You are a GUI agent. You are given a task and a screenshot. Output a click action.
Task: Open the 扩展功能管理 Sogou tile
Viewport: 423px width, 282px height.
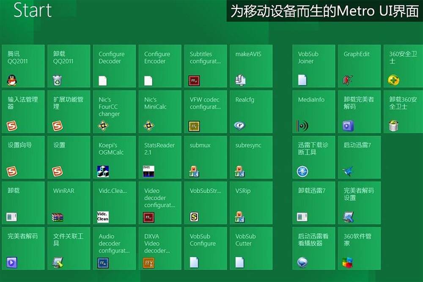[x=69, y=112]
